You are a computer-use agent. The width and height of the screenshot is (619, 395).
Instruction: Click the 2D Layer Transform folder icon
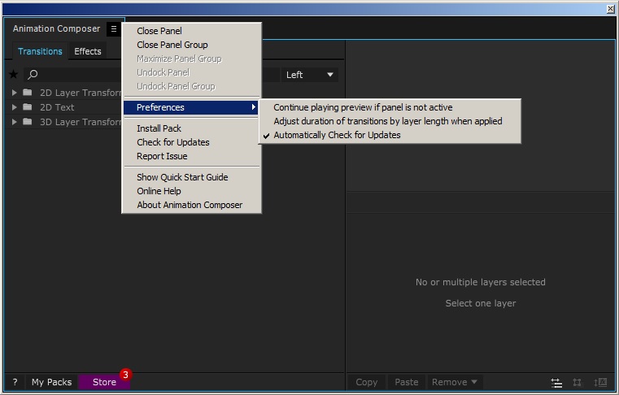pyautogui.click(x=27, y=93)
